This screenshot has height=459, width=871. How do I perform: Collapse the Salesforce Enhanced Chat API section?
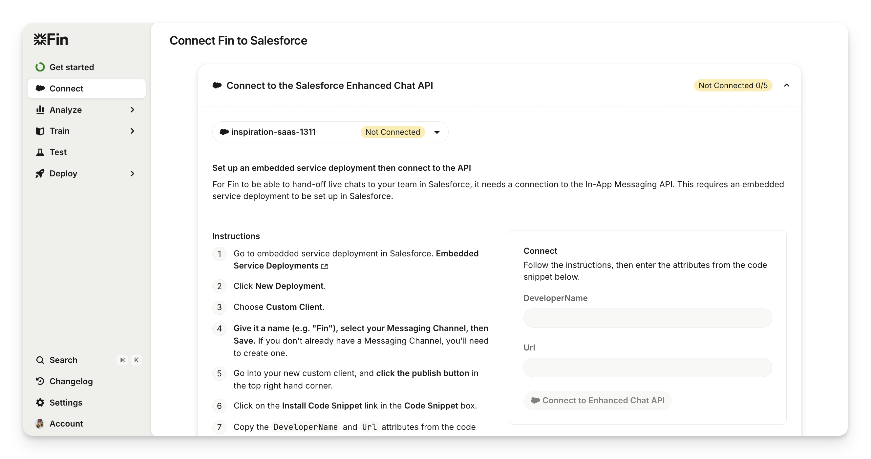pos(786,86)
